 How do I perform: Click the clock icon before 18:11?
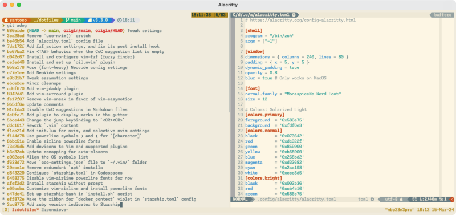120,21
